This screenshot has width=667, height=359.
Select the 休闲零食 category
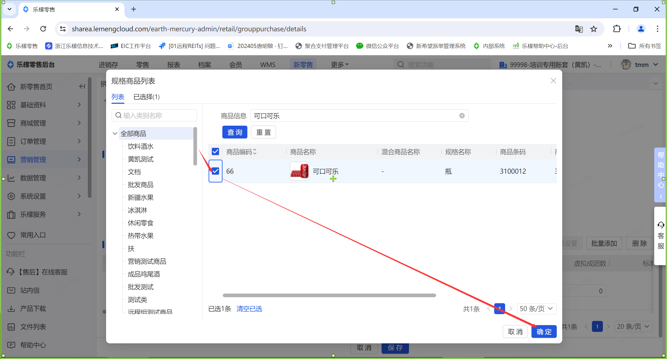pyautogui.click(x=141, y=223)
